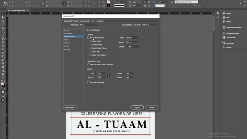Open the Compatibility dropdown
Image resolution: width=247 pixels, height=139 pixels.
[145, 25]
